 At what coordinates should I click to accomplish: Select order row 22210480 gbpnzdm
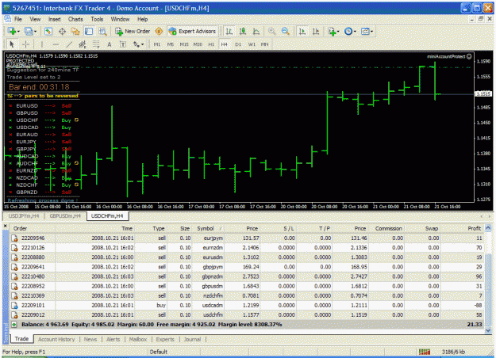(247, 276)
